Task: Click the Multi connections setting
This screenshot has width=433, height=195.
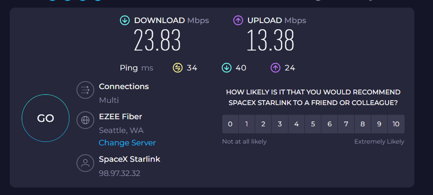Action: point(109,100)
